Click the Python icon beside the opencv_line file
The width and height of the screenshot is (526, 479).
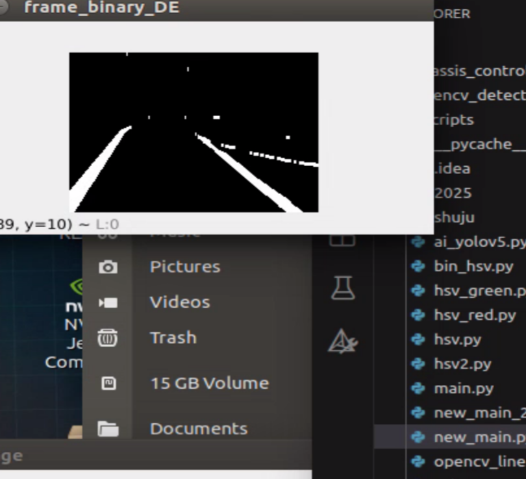[418, 461]
